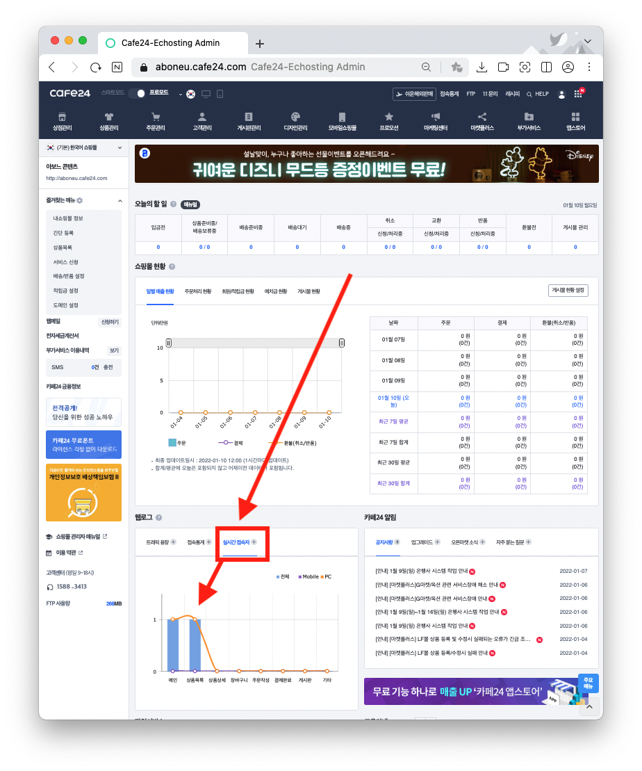Switch to the 회원/적립금 현황 tab
642x771 pixels.
pyautogui.click(x=238, y=291)
